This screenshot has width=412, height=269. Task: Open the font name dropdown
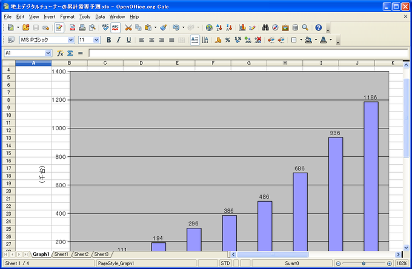click(x=71, y=40)
